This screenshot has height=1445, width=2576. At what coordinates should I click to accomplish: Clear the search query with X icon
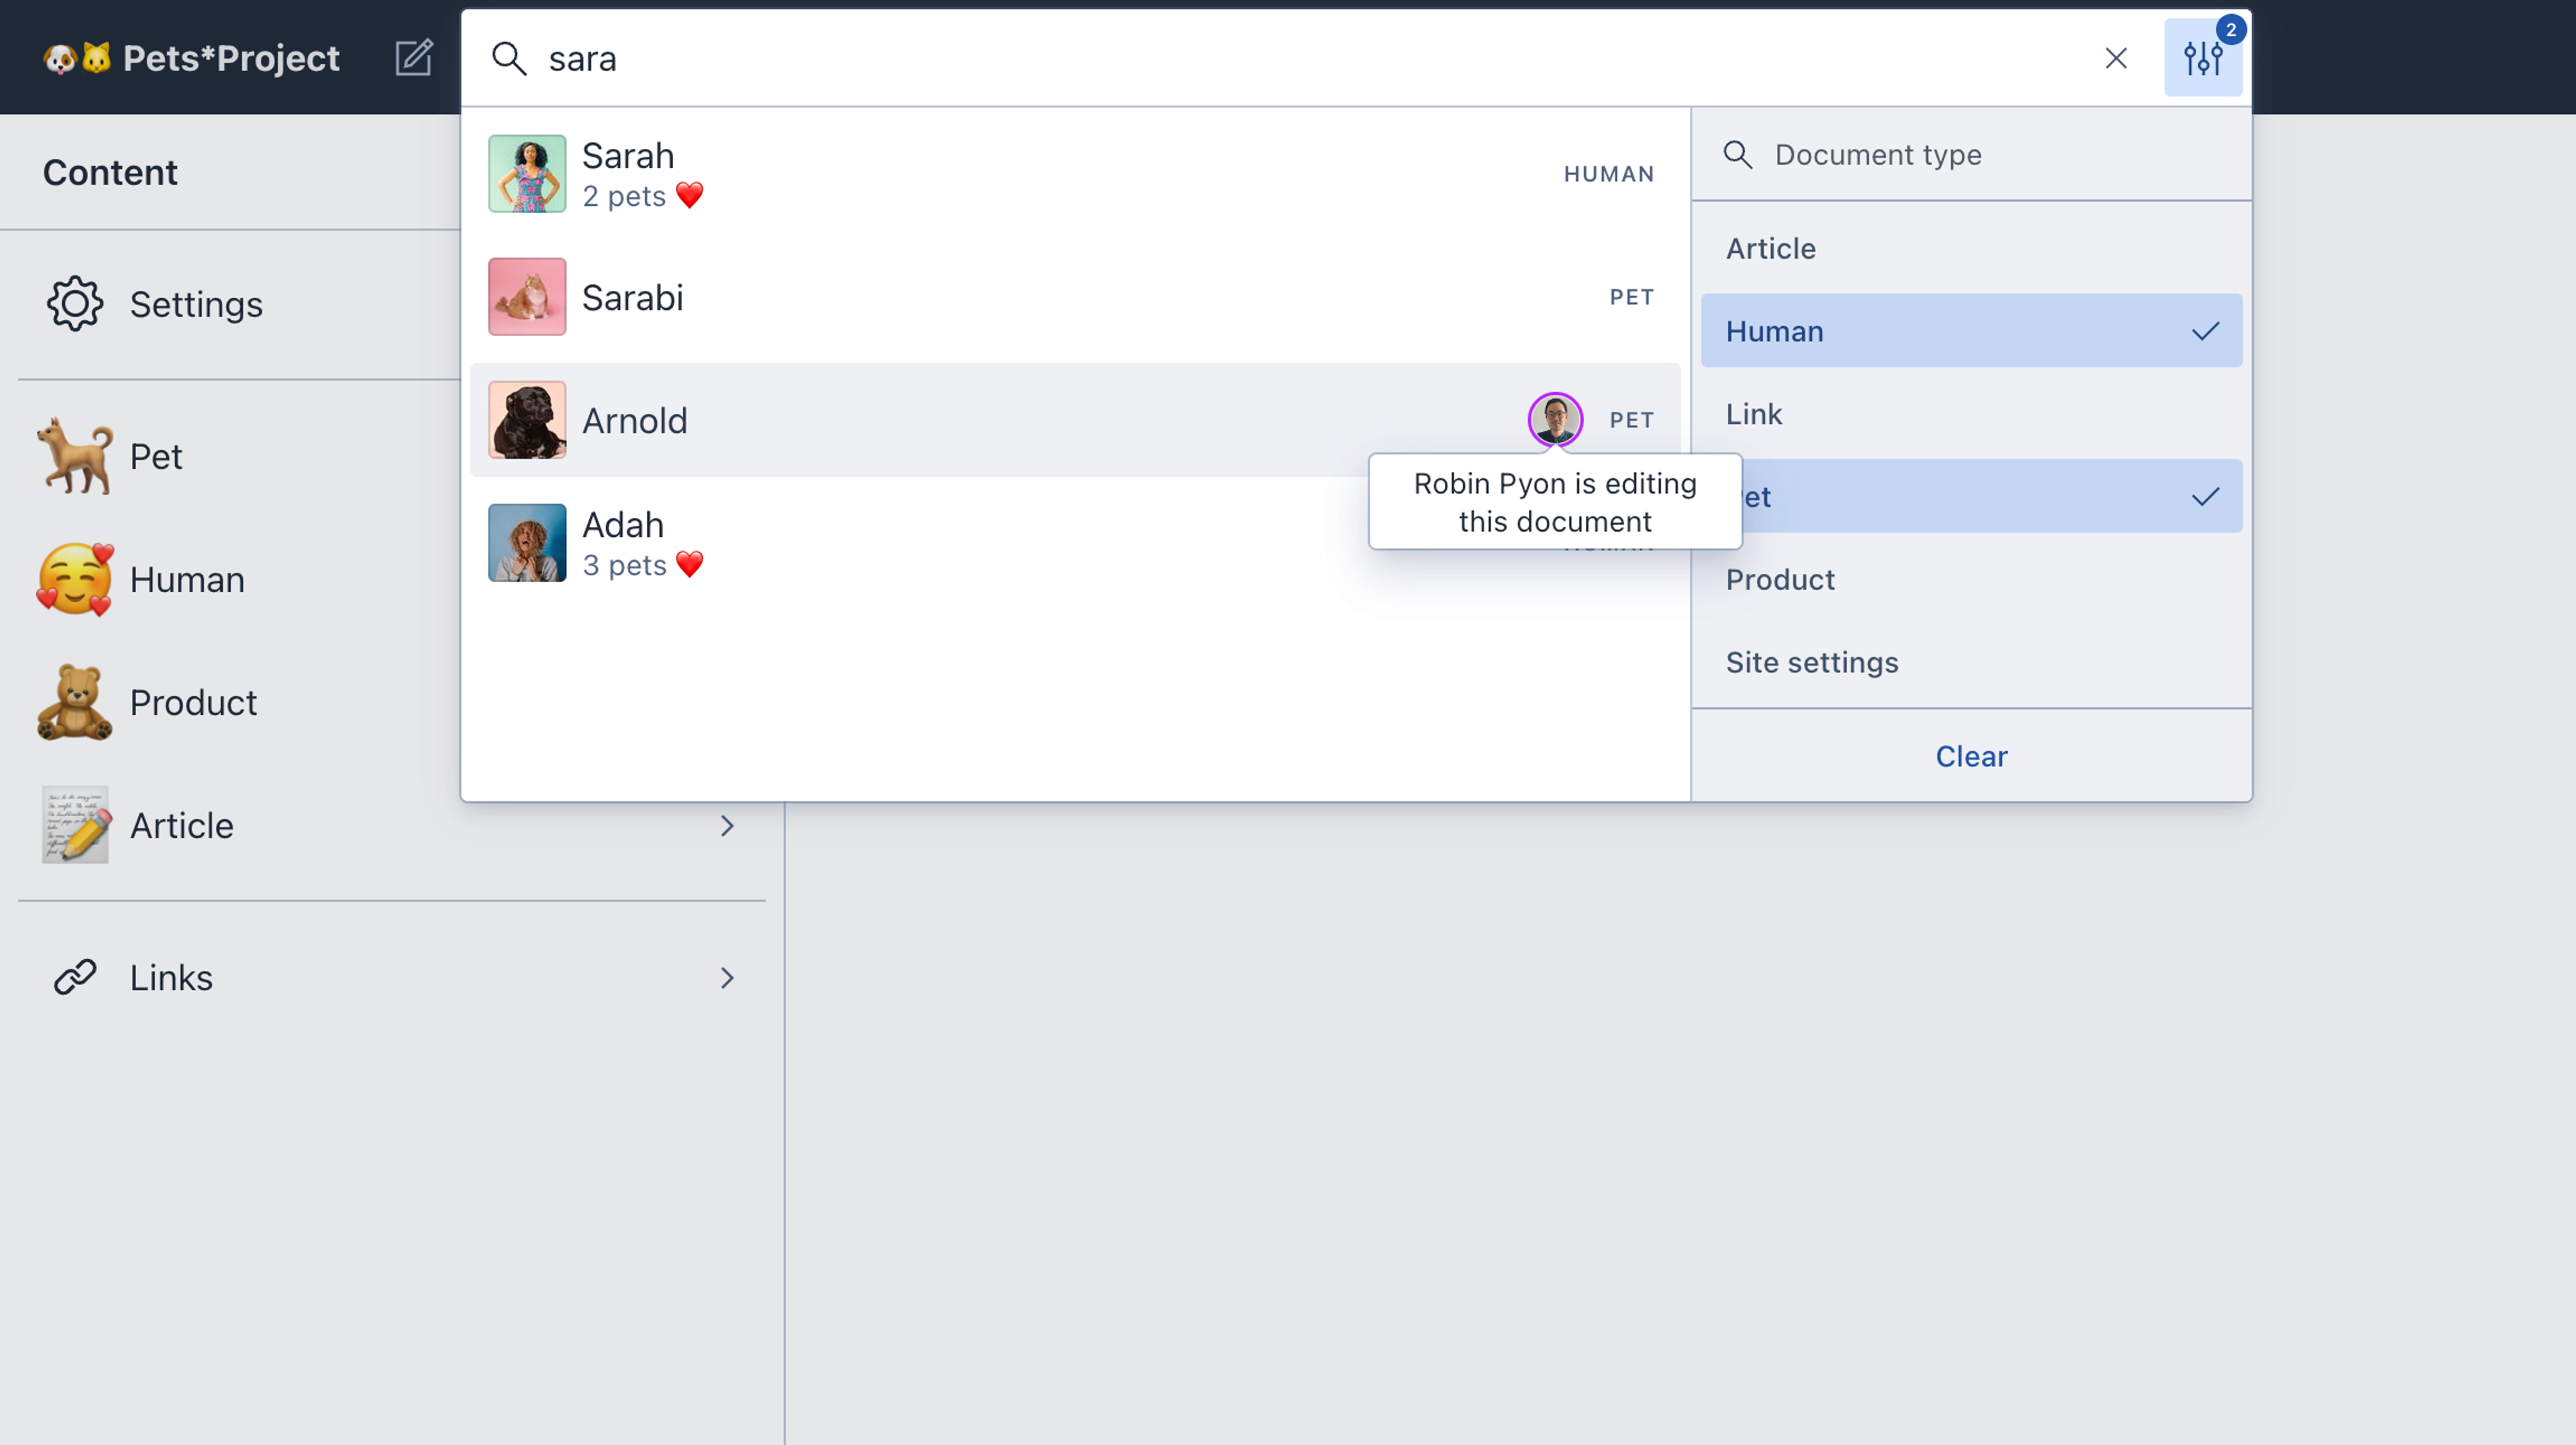[x=2115, y=58]
